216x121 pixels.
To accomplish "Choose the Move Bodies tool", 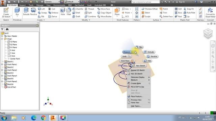I will tap(104, 16).
